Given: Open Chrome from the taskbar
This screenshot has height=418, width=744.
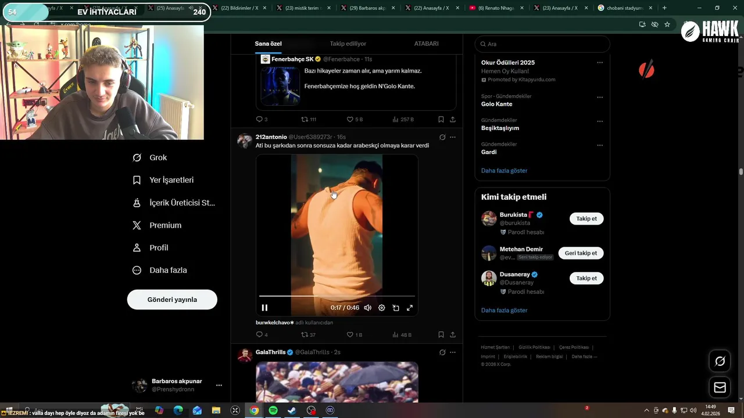Looking at the screenshot, I should coord(254,410).
